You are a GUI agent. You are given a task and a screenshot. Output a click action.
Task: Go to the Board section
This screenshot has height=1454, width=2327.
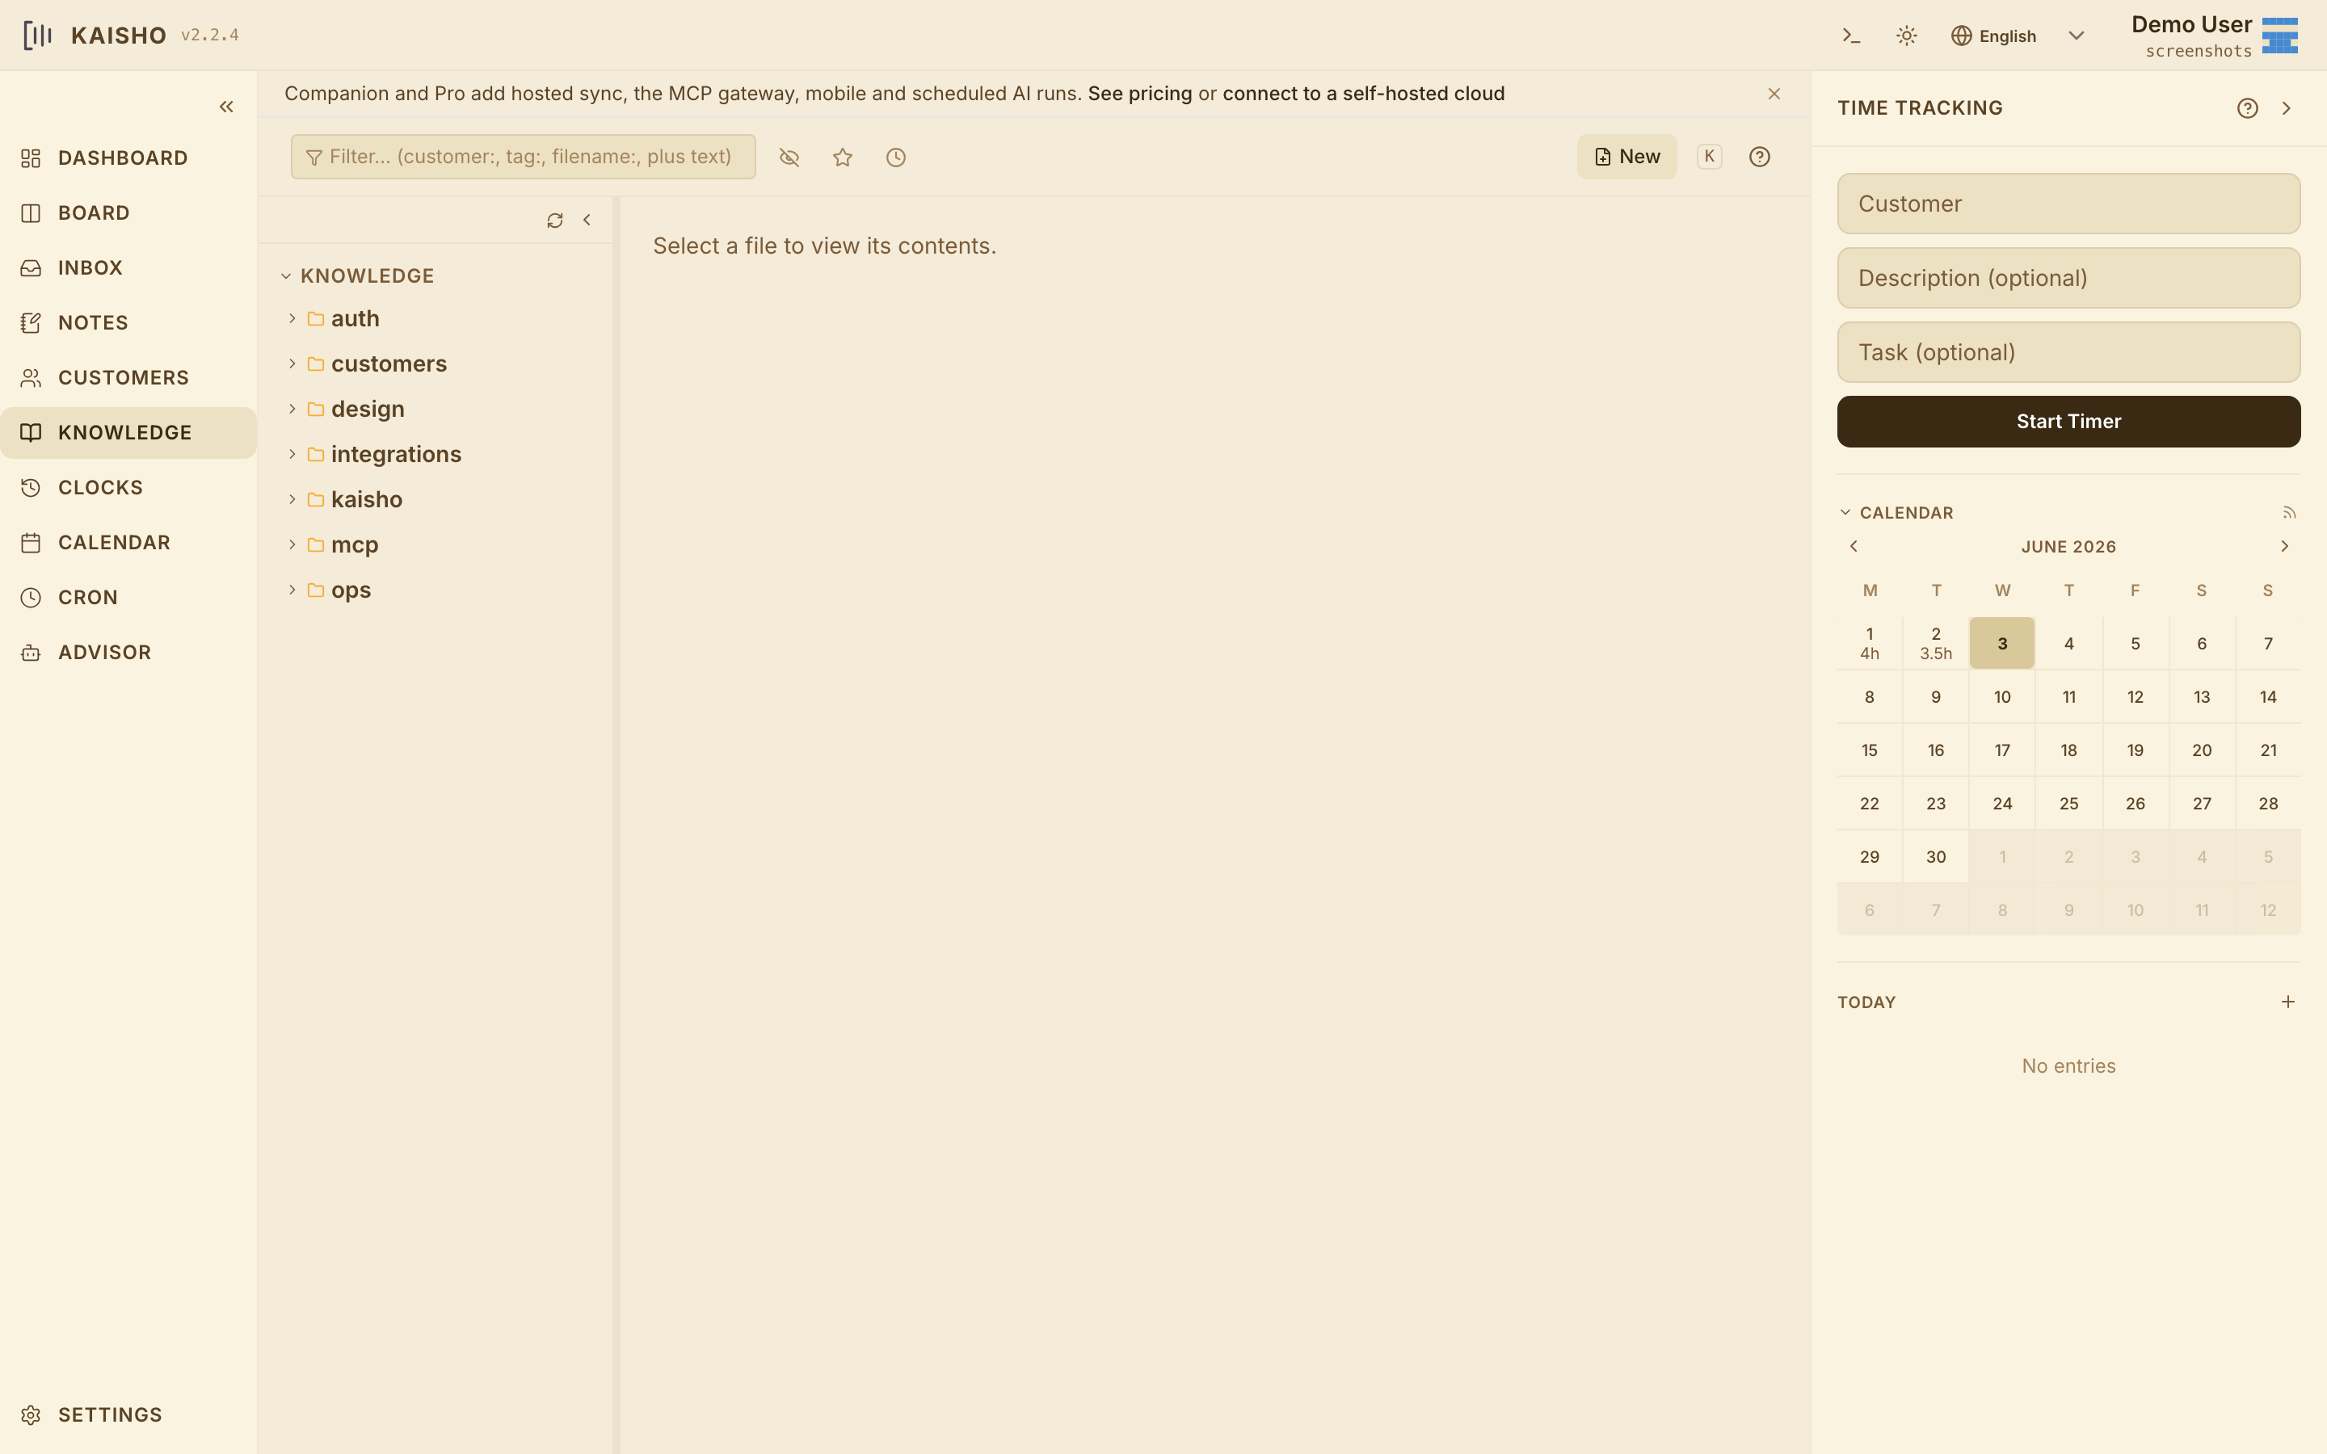point(128,212)
